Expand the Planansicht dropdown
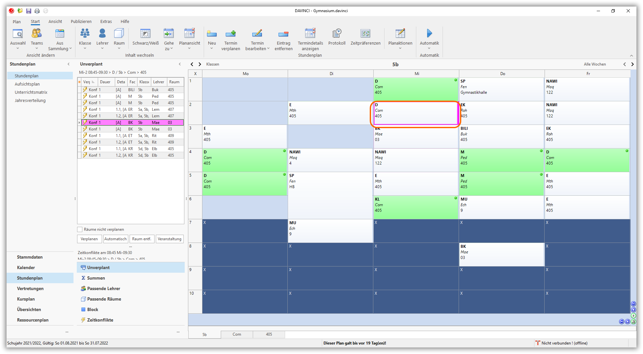This screenshot has height=354, width=643. point(189,49)
